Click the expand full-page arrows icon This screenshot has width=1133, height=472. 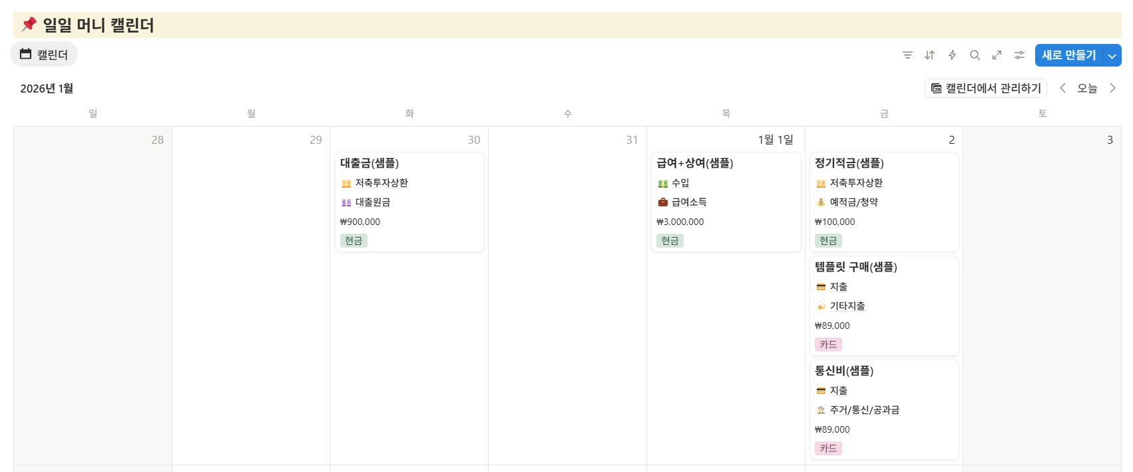[x=997, y=55]
